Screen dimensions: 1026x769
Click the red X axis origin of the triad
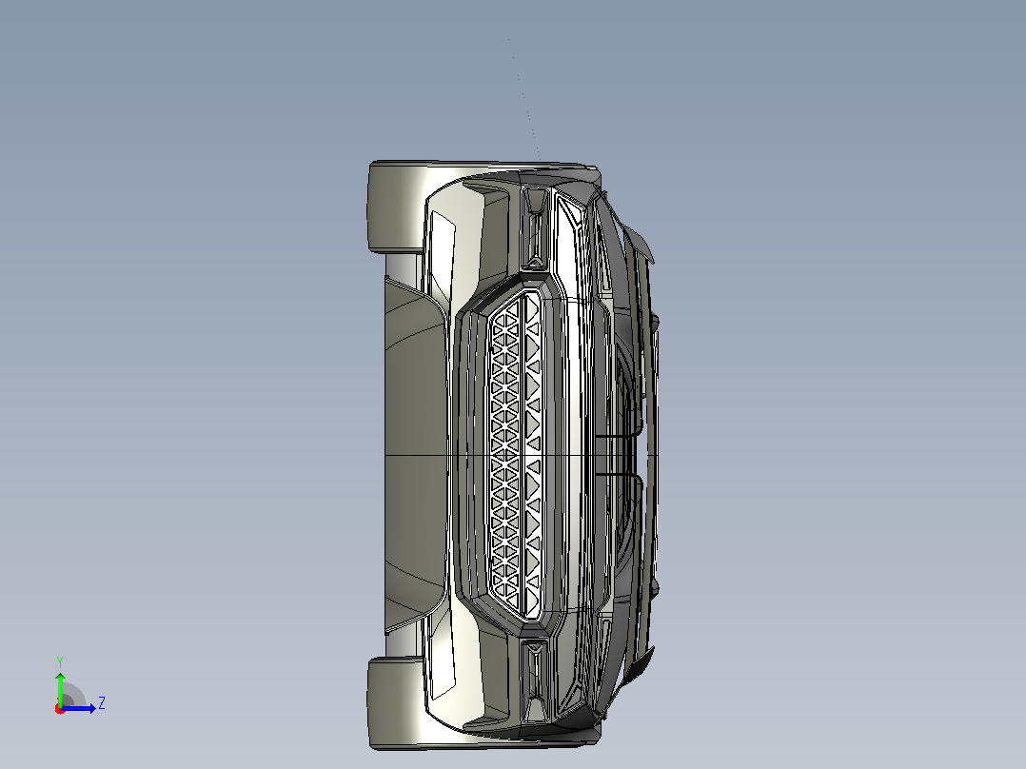click(60, 709)
